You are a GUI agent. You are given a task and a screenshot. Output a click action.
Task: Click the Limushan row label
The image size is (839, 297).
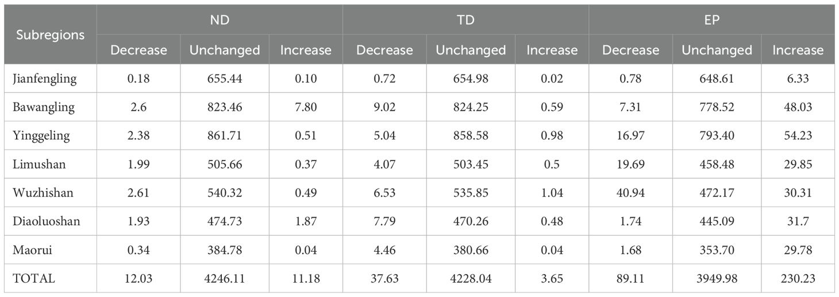click(39, 165)
